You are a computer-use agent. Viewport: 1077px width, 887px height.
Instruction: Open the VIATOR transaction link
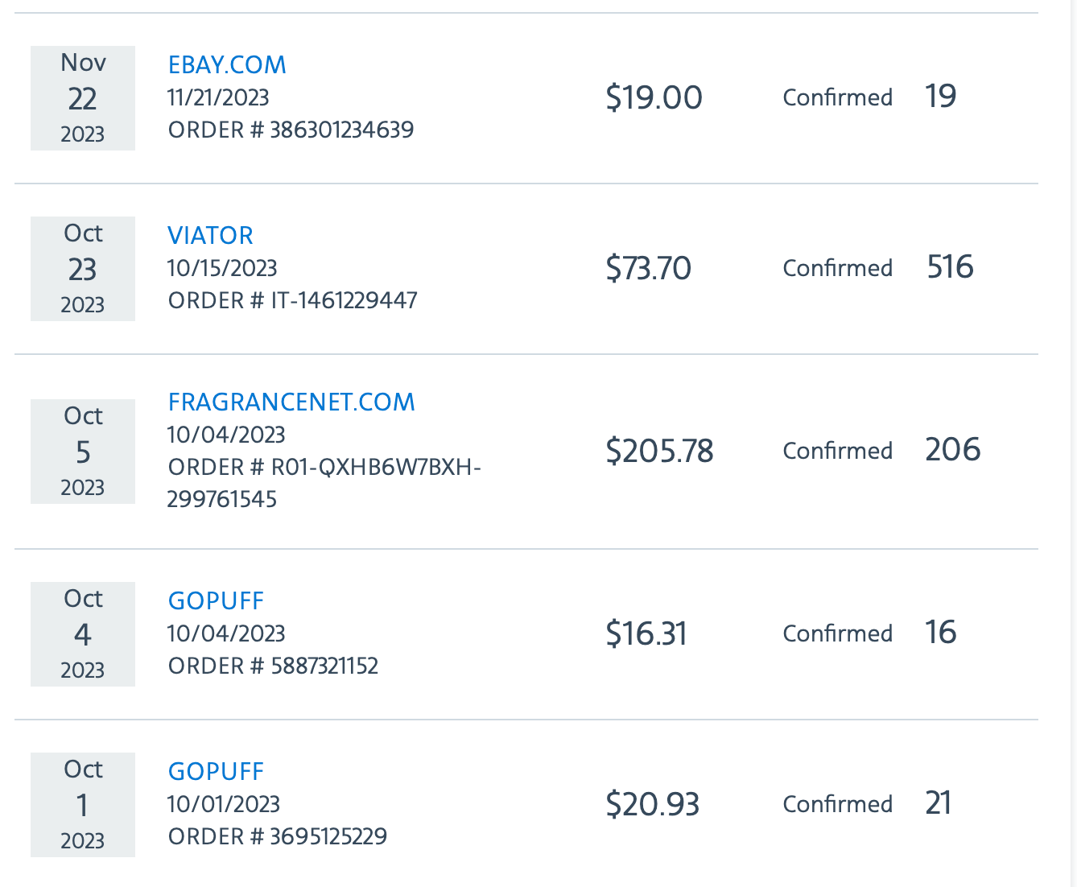click(210, 235)
